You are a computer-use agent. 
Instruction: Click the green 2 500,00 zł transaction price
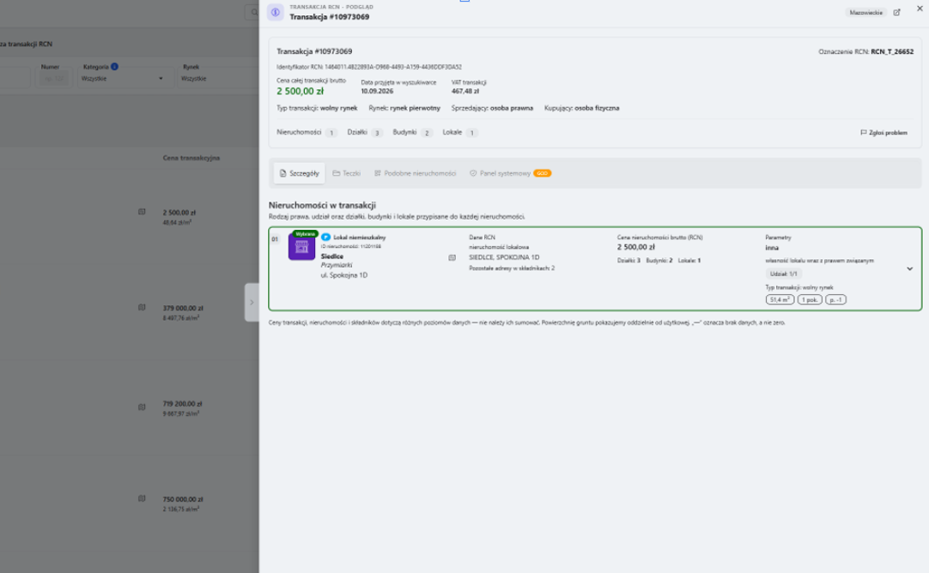[x=301, y=91]
